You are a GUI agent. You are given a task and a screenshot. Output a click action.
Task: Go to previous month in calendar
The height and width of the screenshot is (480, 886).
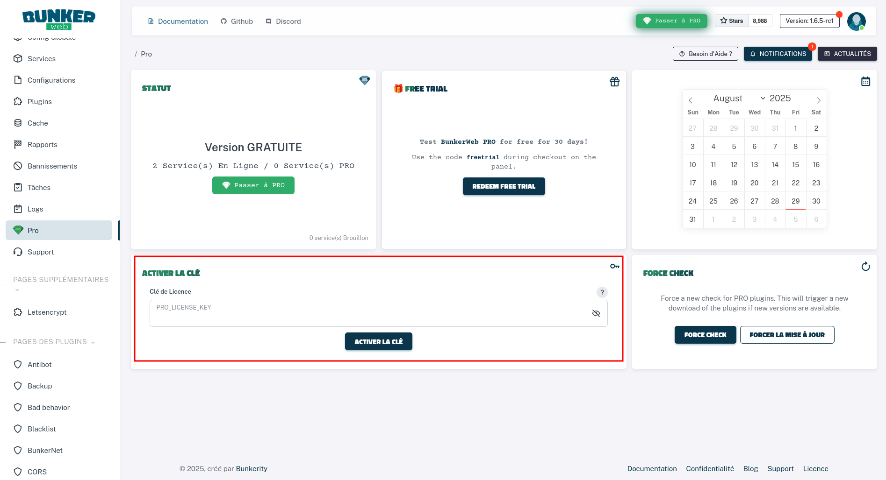[691, 100]
